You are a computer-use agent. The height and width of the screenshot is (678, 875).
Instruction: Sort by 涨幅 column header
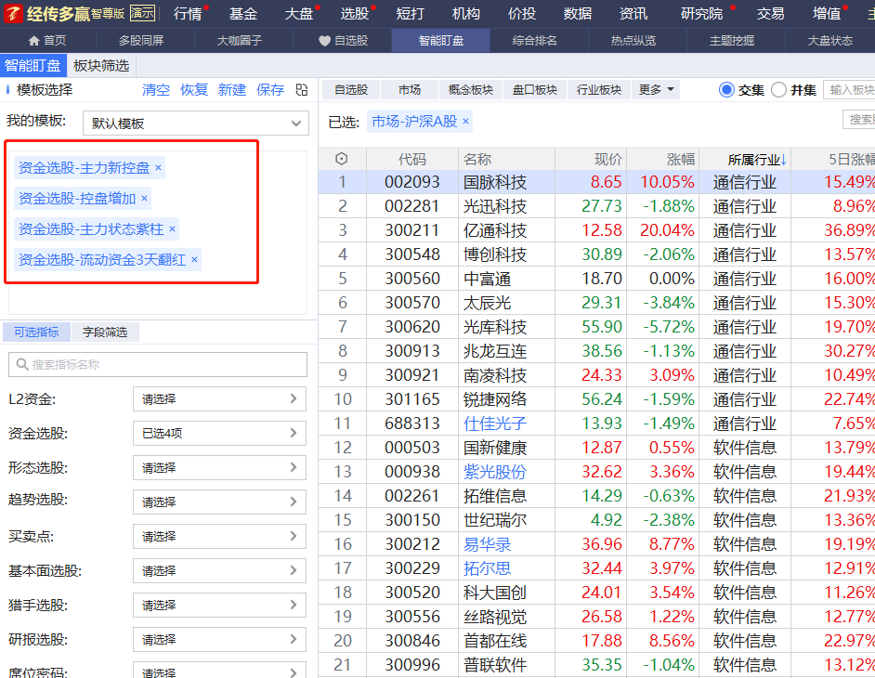point(680,160)
